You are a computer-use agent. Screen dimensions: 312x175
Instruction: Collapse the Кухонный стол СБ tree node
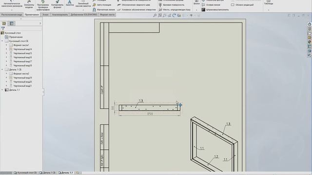(2, 41)
